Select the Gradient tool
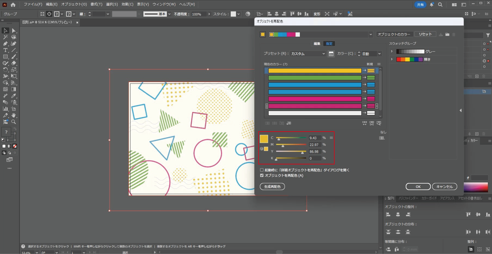Viewport: 492px width, 254px height. tap(14, 89)
